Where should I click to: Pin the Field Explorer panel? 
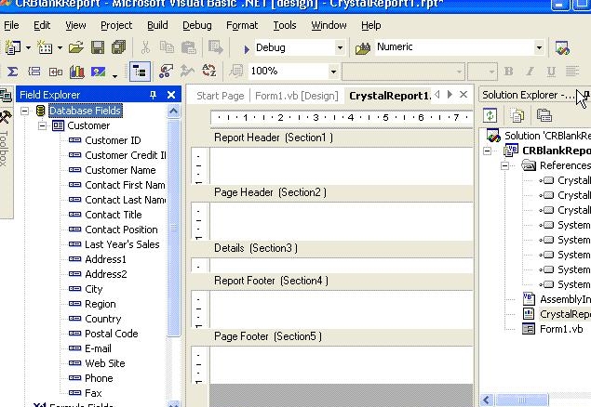pyautogui.click(x=154, y=95)
